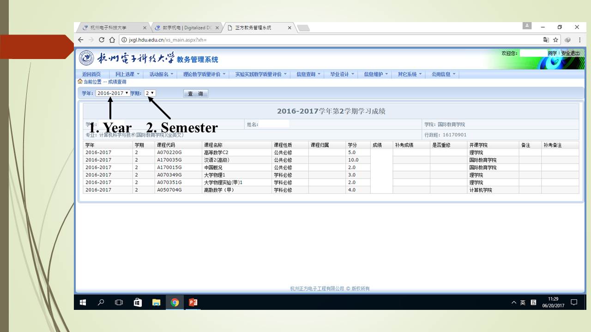The image size is (591, 332).
Task: Switch to PowerPoint on the taskbar
Action: click(x=193, y=302)
